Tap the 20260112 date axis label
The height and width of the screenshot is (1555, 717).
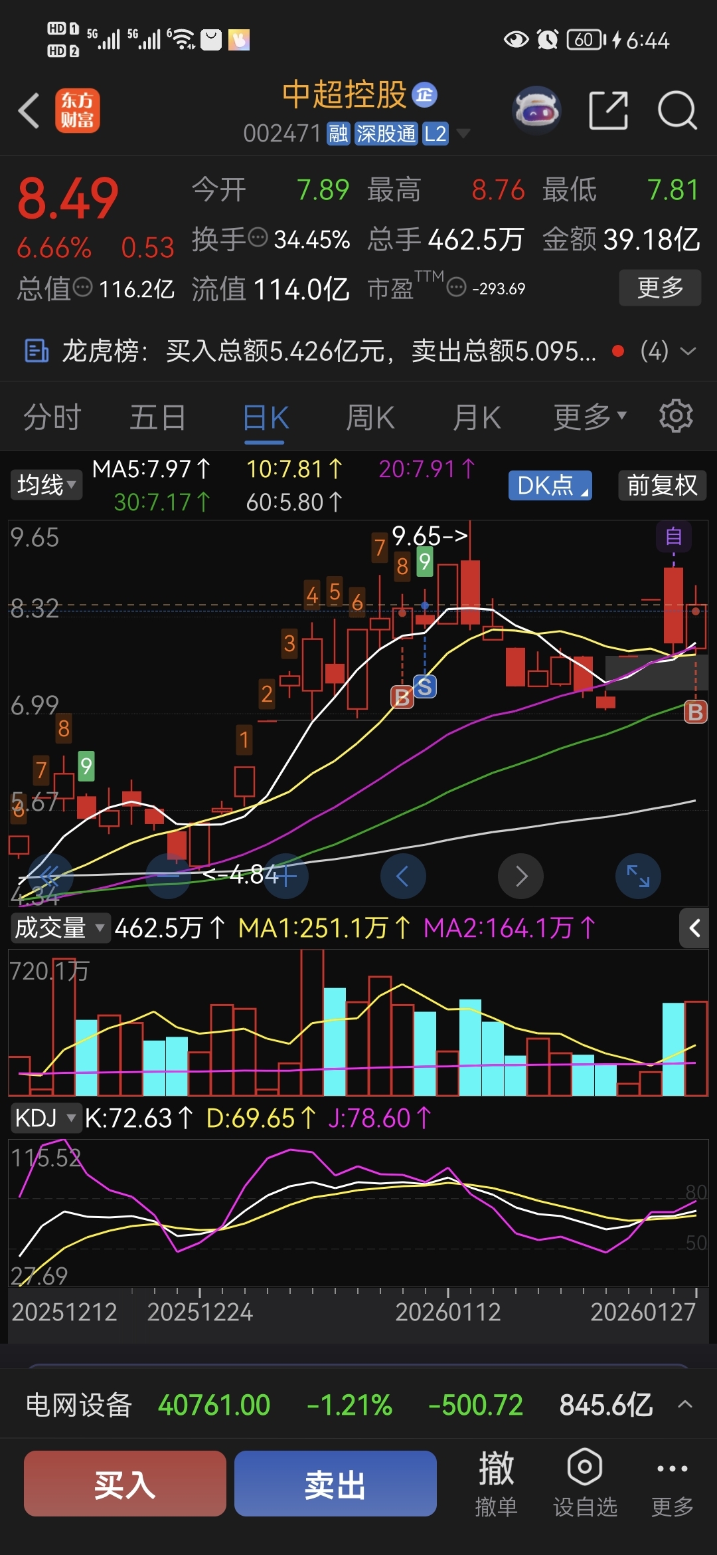click(448, 1312)
